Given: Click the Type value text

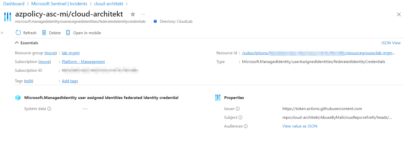Looking at the screenshot, I should (x=313, y=62).
